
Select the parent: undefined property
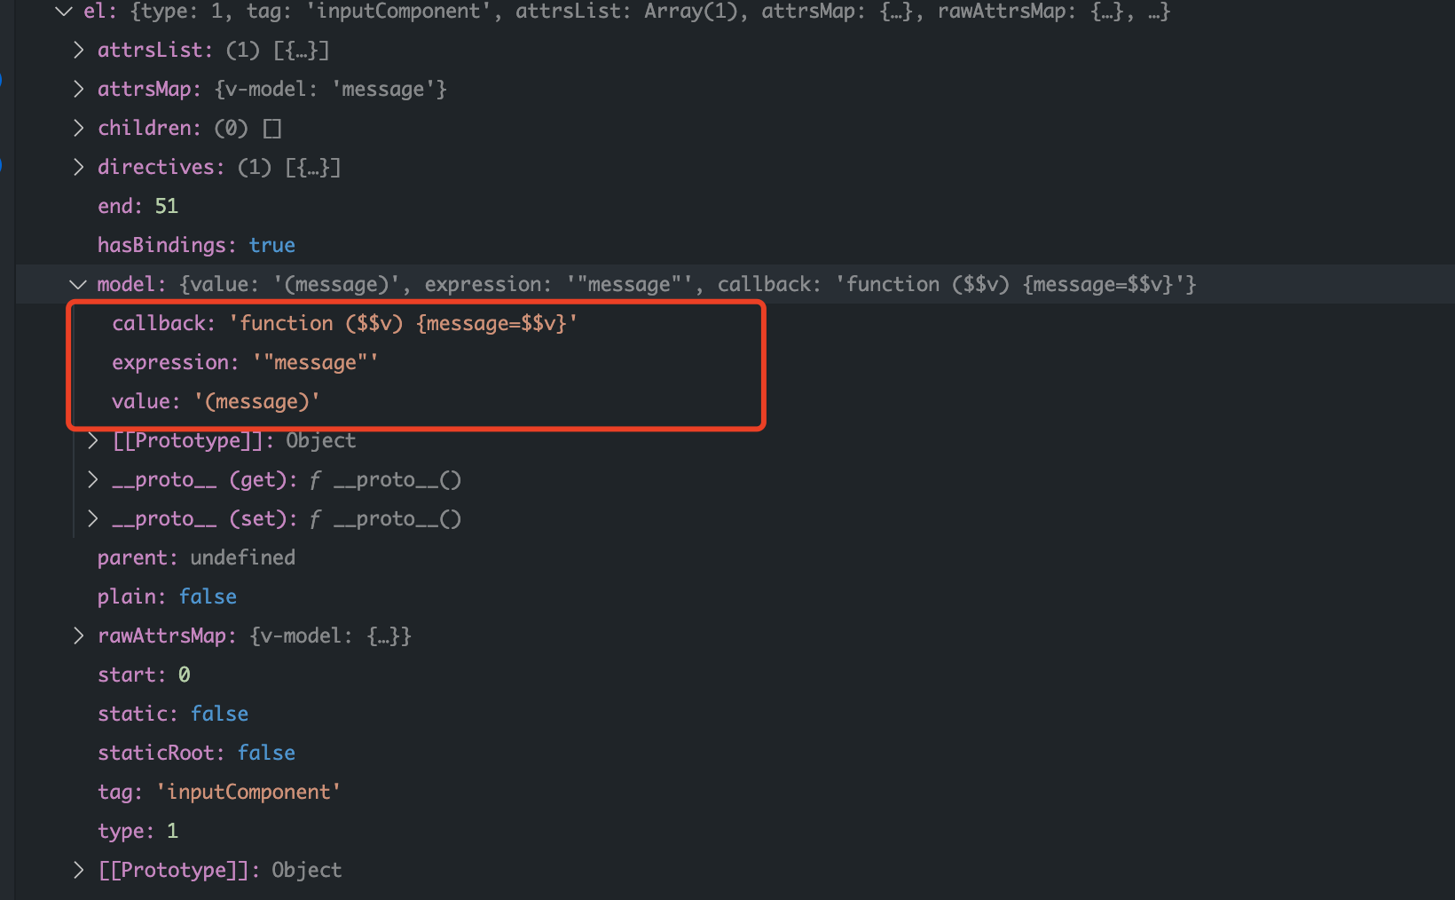[x=196, y=557]
